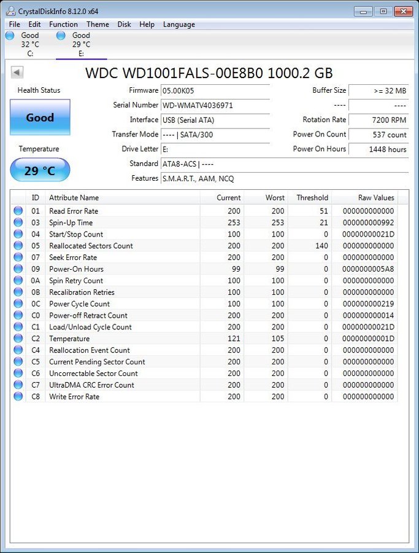Open the Language menu
The height and width of the screenshot is (553, 419).
tap(179, 25)
